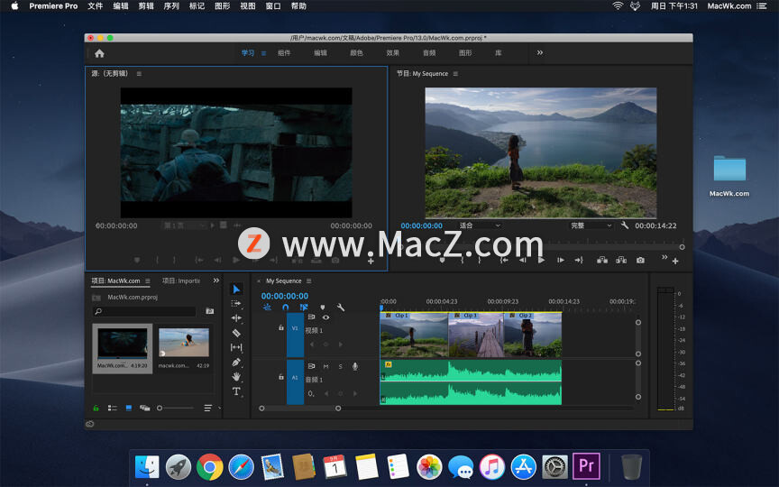Switch to the 音频 workspace tab
779x487 pixels.
point(429,52)
